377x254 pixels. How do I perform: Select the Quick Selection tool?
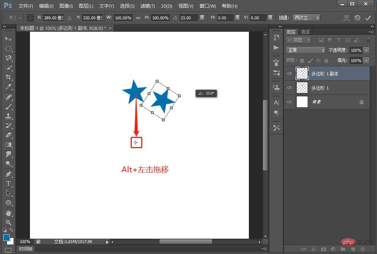[8, 68]
